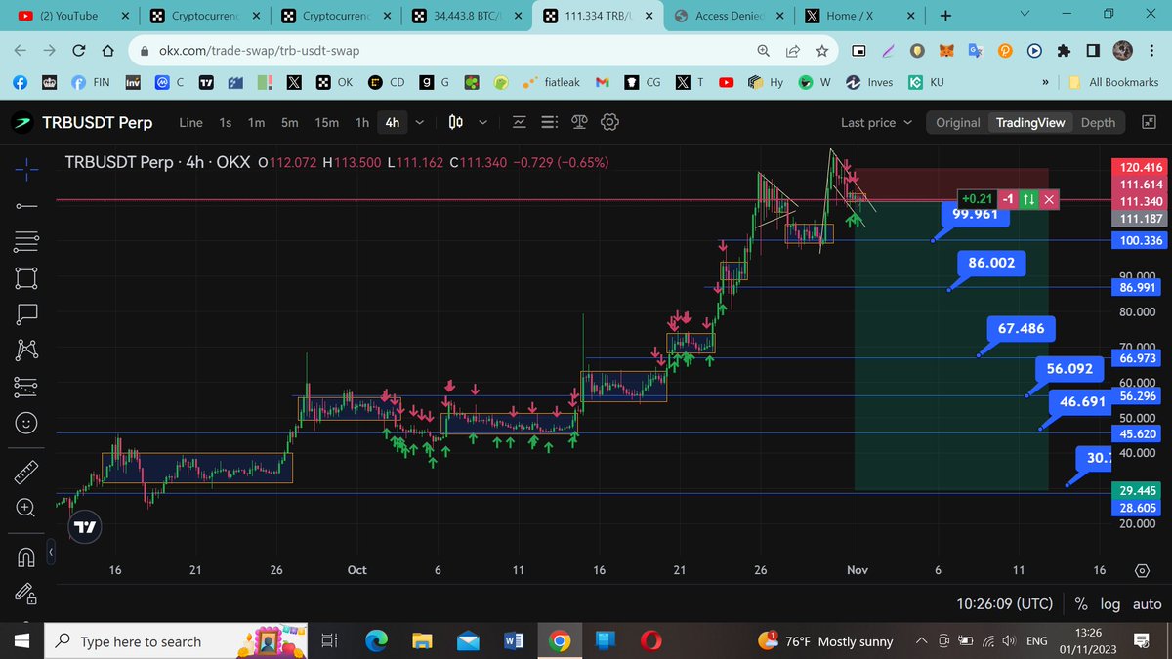Open the indicators menu icon
Viewport: 1172px width, 659px height.
518,122
